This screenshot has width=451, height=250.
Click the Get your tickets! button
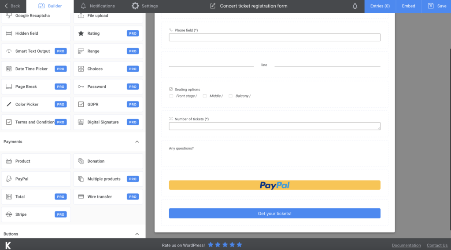275,214
